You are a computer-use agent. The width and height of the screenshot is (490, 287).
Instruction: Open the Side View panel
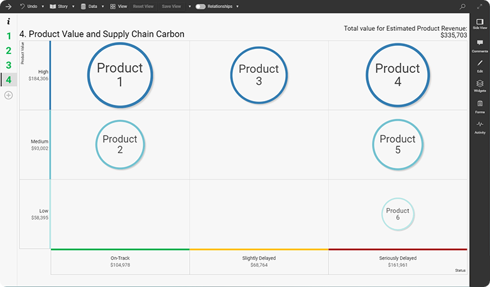(479, 23)
